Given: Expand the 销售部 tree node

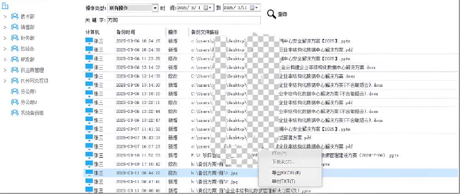Looking at the screenshot, I should tap(5, 27).
